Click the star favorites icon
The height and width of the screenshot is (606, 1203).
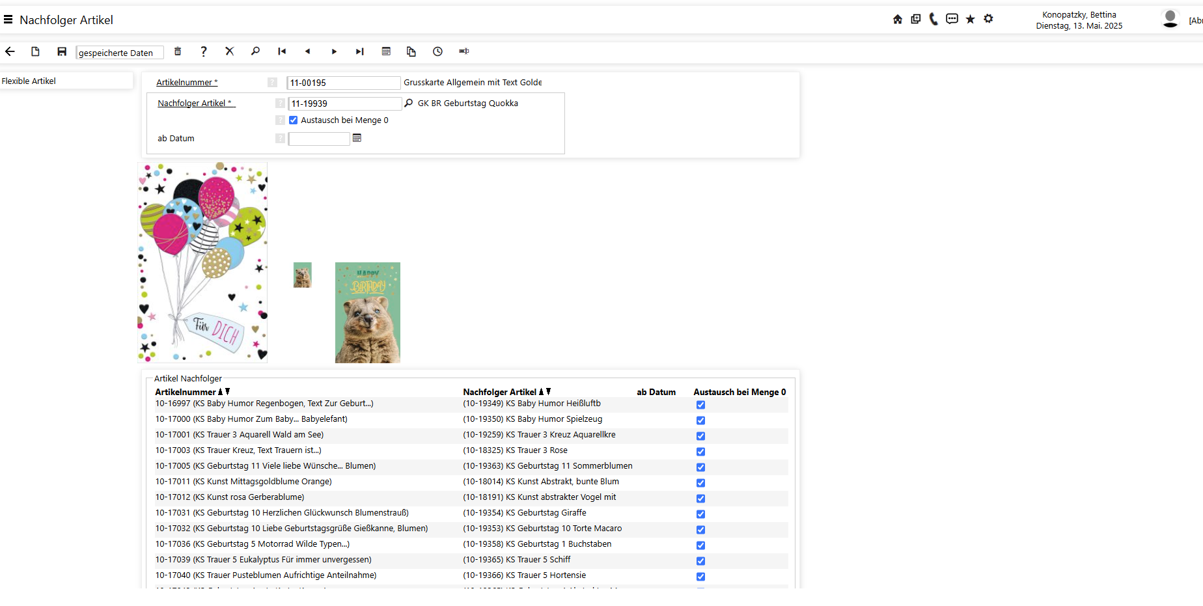pyautogui.click(x=970, y=19)
